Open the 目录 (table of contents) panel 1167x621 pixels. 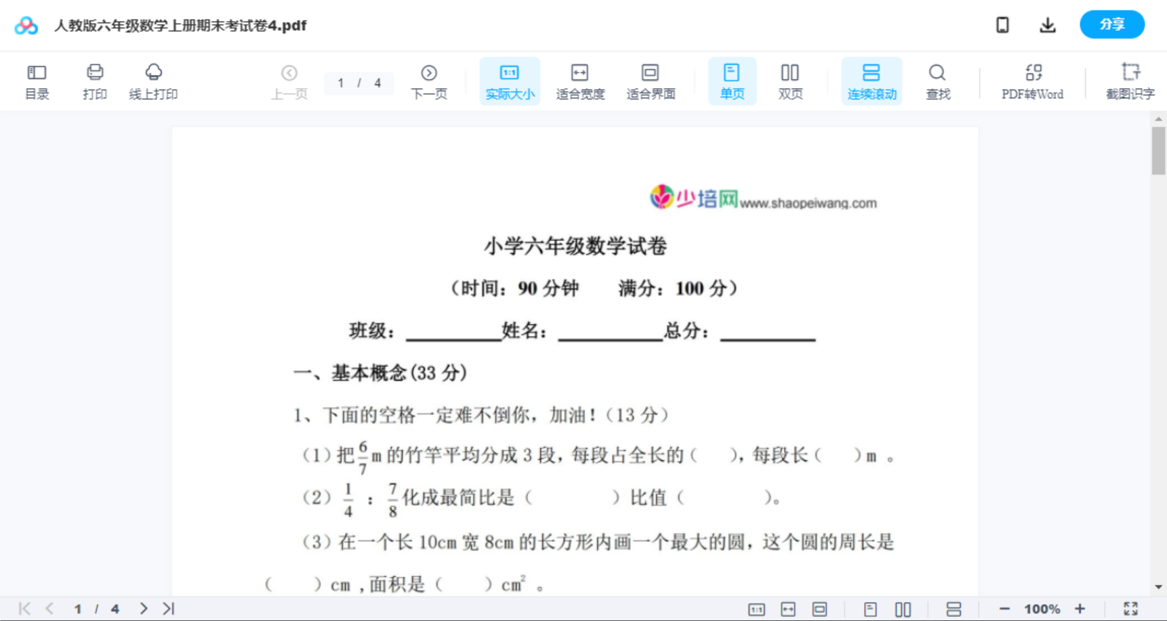pyautogui.click(x=37, y=81)
